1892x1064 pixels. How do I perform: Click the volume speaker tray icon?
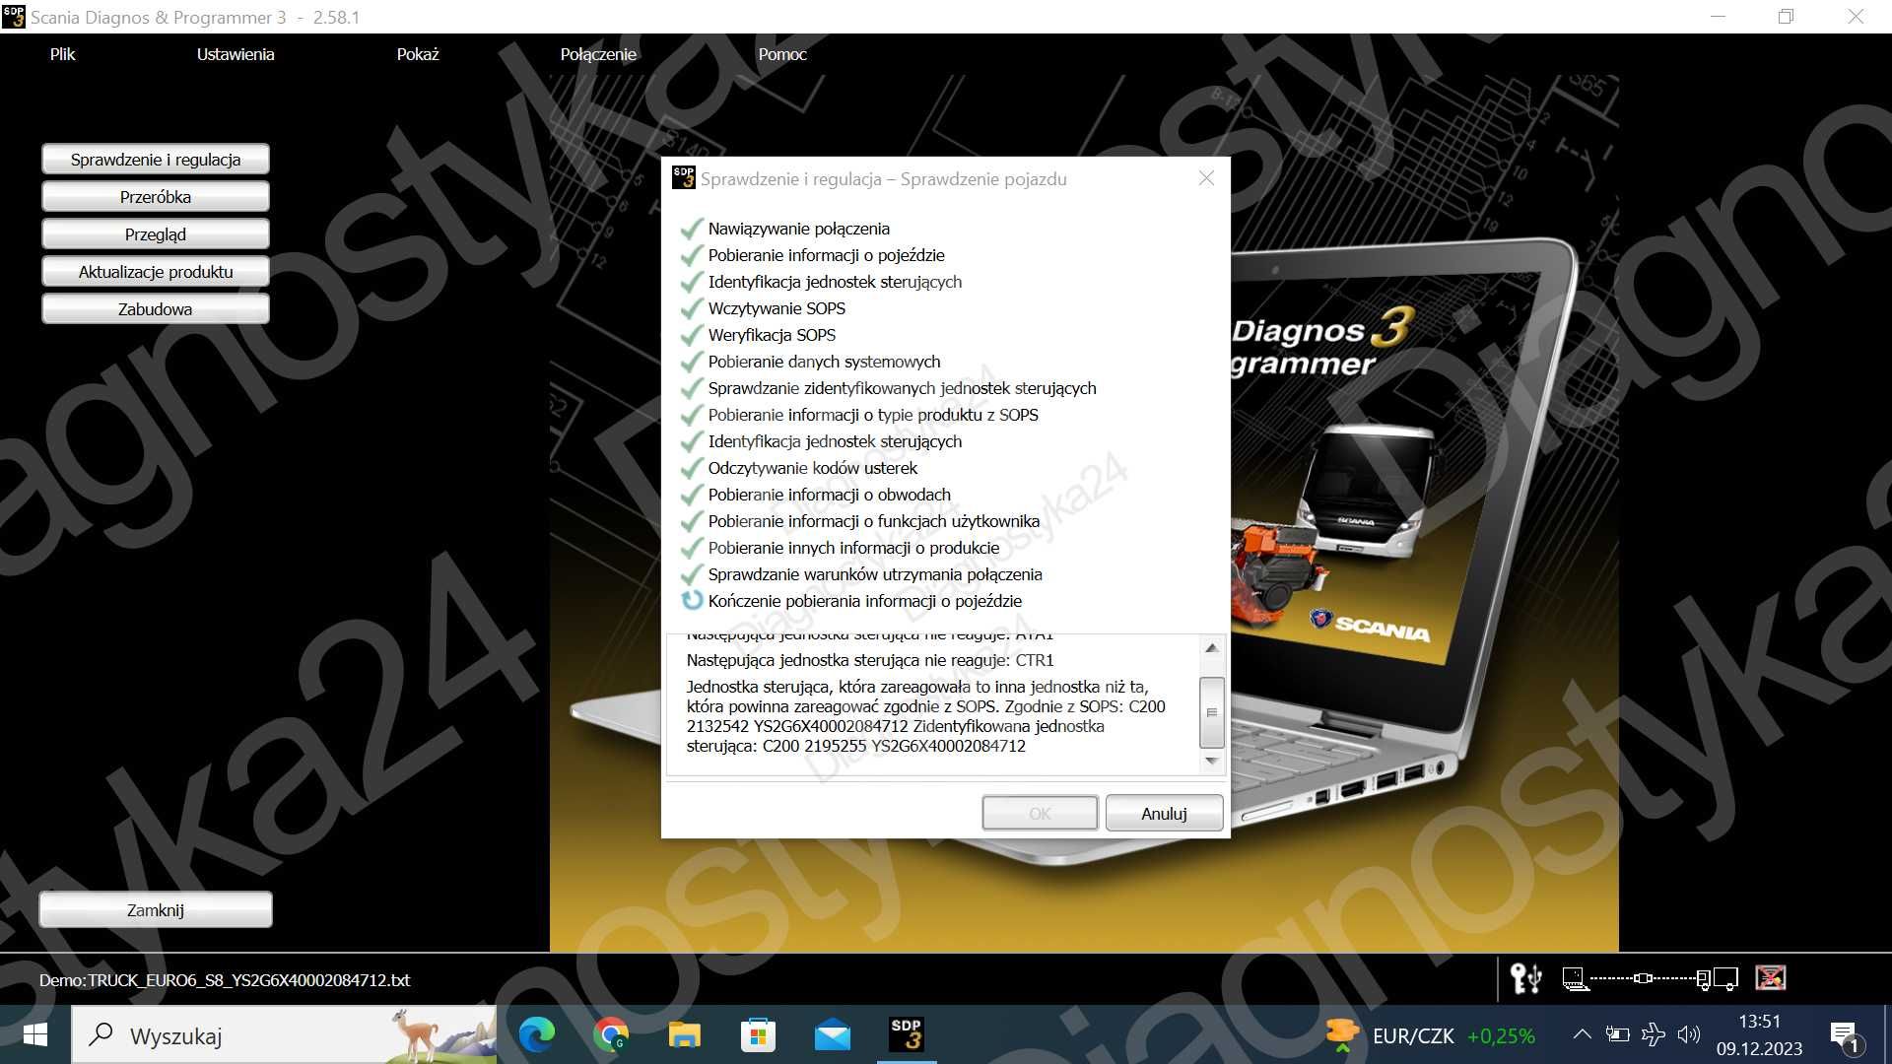(x=1688, y=1034)
